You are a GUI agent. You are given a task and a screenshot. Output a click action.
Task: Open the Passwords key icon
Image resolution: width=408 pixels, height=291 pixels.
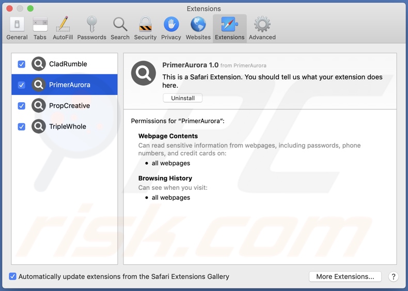point(91,24)
